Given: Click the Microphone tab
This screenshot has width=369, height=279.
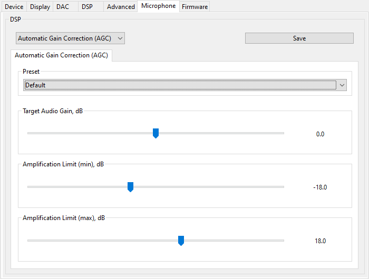Looking at the screenshot, I should click(x=158, y=6).
